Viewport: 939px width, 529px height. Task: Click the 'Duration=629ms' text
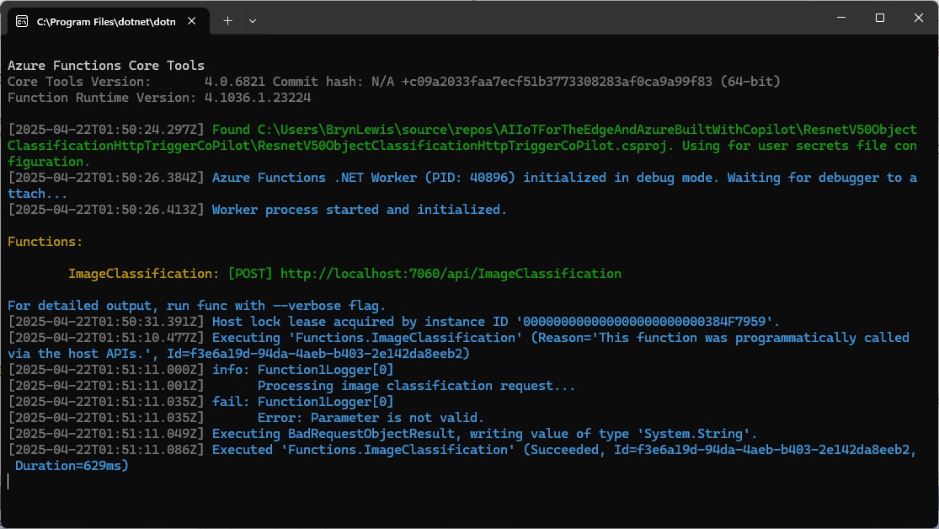[x=72, y=466]
